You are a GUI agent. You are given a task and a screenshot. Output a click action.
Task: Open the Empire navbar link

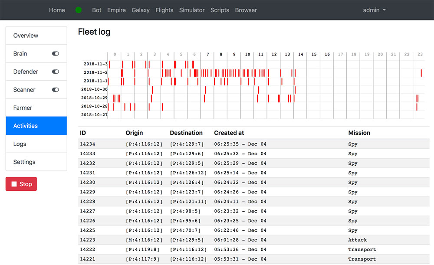point(116,10)
